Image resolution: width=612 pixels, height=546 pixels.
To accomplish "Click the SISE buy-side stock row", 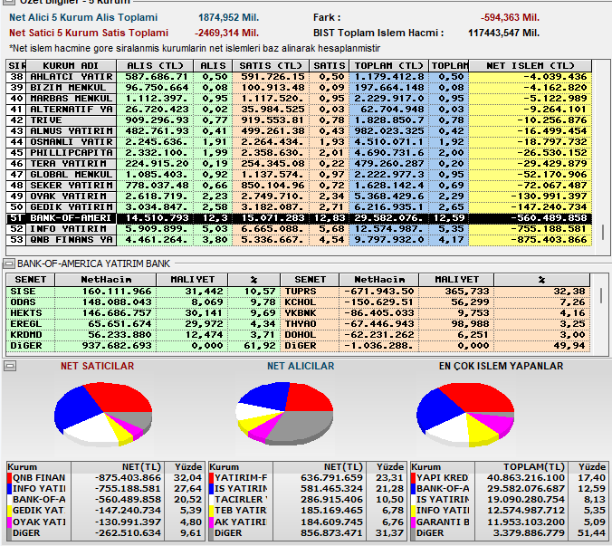I will pos(143,292).
